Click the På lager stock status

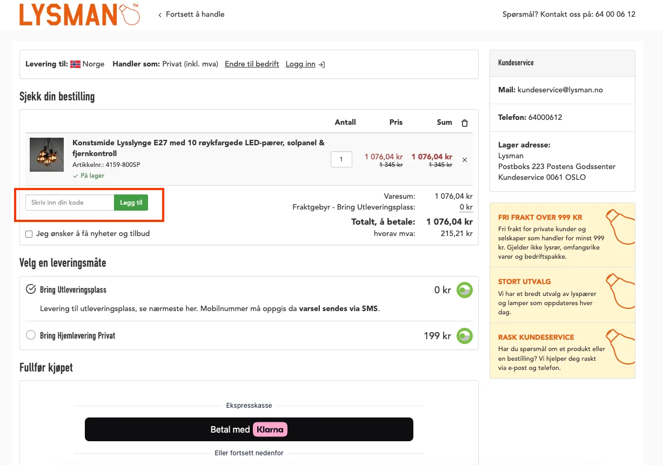click(89, 176)
